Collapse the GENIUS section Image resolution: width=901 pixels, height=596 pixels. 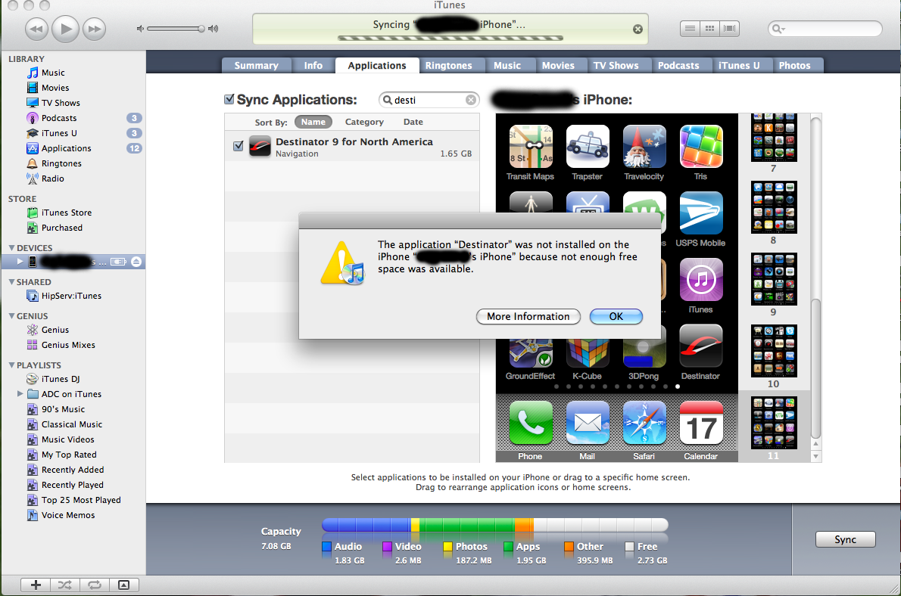pos(11,316)
